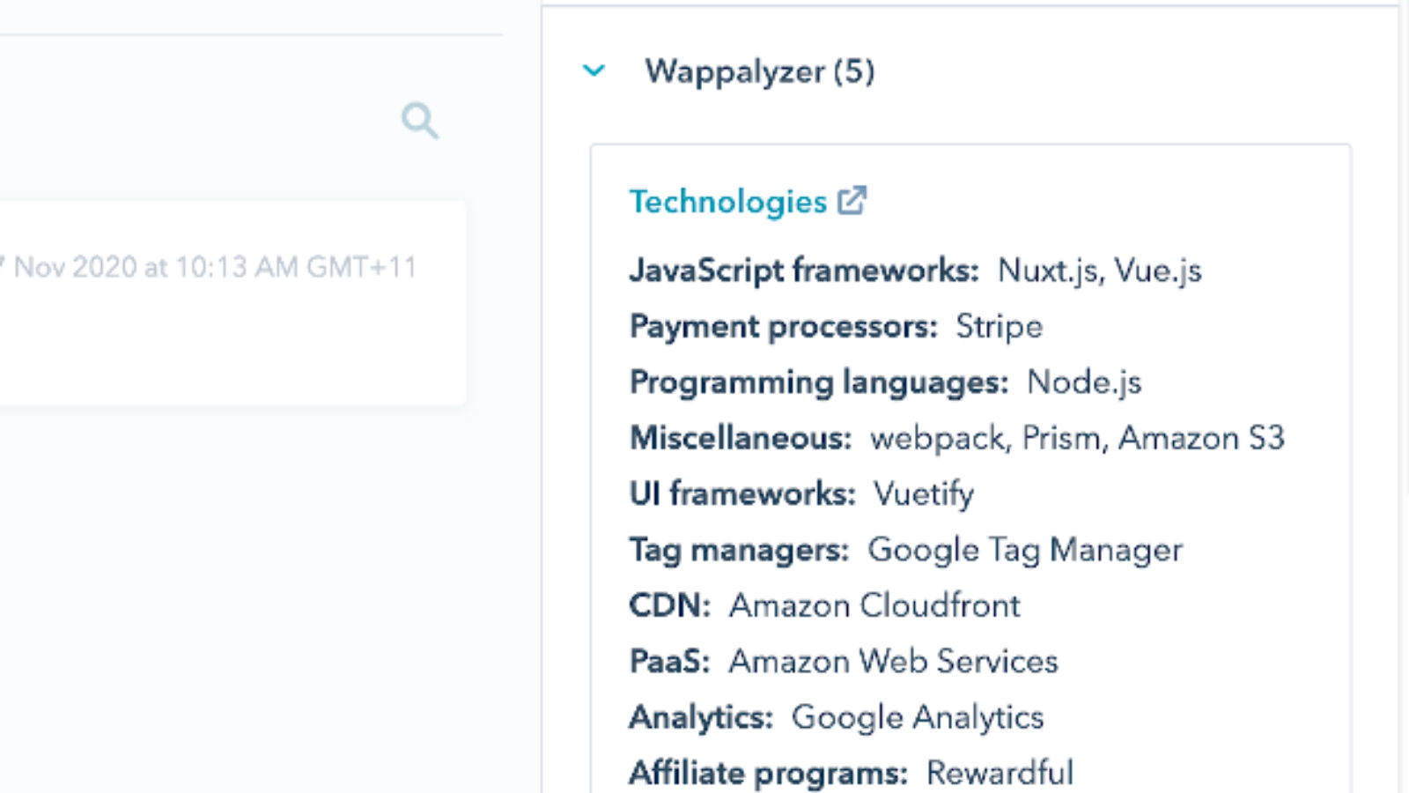This screenshot has height=793, width=1409.
Task: Collapse the Wappalyzer section chevron
Action: (594, 70)
